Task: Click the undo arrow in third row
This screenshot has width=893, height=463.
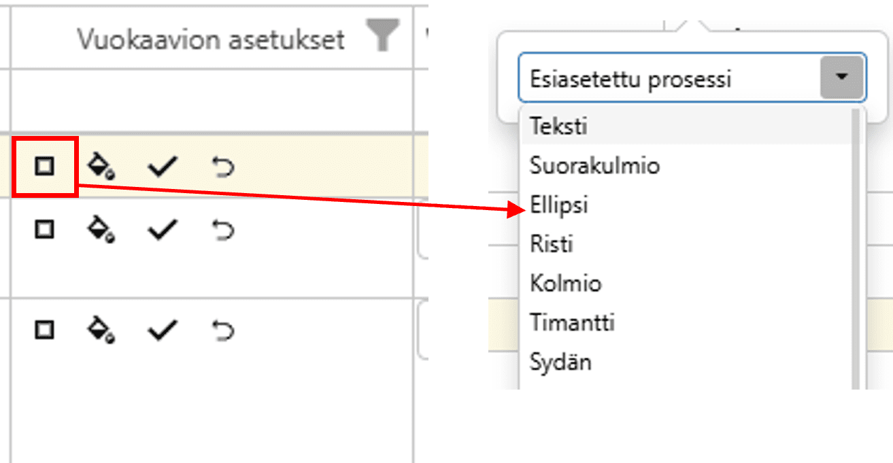Action: (x=222, y=330)
